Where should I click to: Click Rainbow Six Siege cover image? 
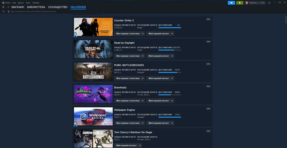[x=93, y=139]
